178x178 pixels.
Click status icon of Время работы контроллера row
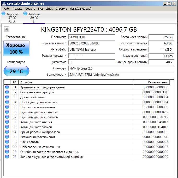pos(7,132)
